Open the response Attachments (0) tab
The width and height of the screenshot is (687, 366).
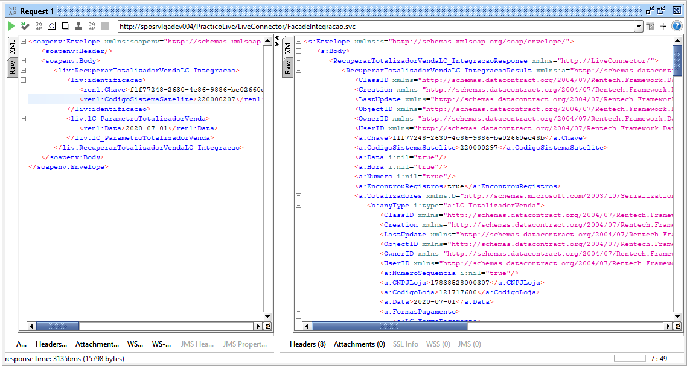(x=359, y=344)
